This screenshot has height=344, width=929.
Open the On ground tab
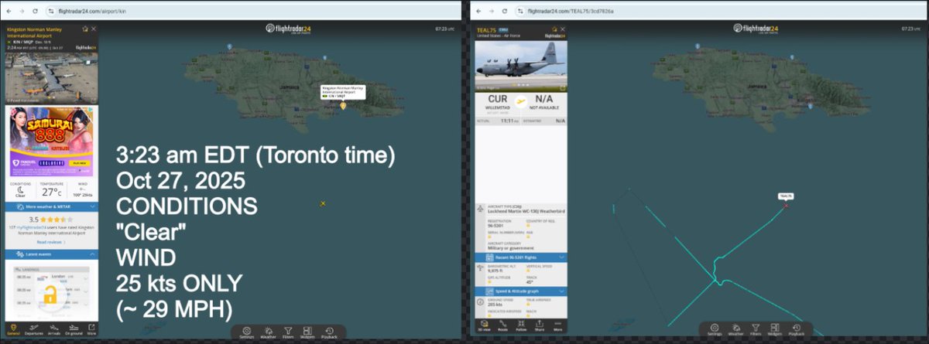click(74, 329)
